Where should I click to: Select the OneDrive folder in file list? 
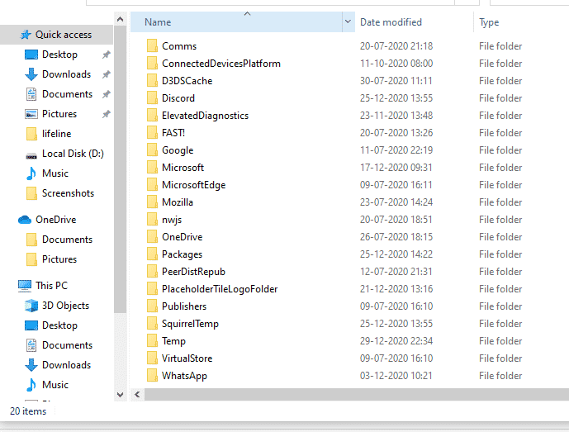[183, 237]
